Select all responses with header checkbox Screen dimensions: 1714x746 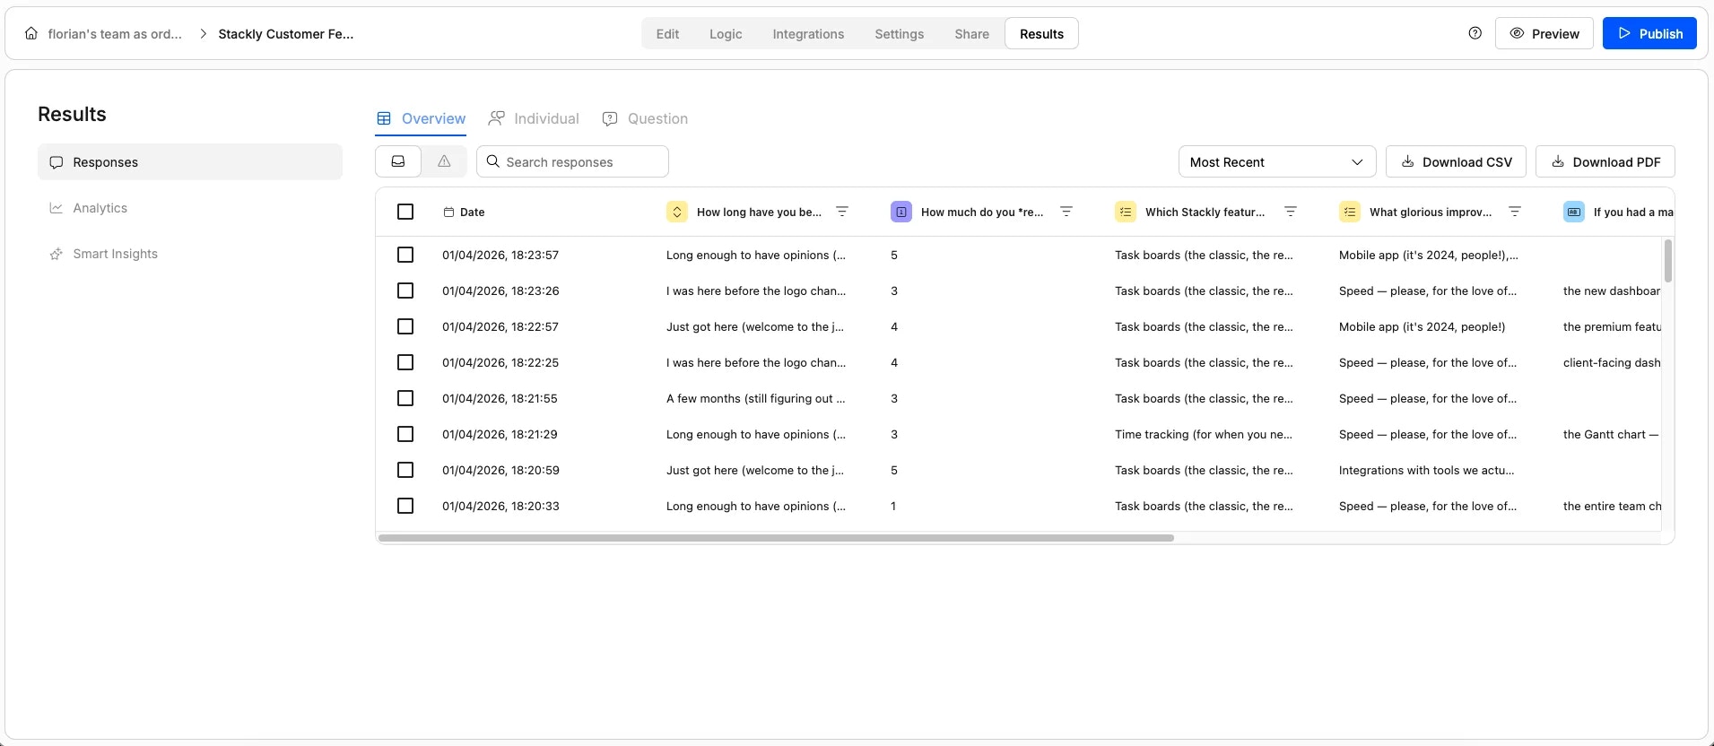(405, 212)
